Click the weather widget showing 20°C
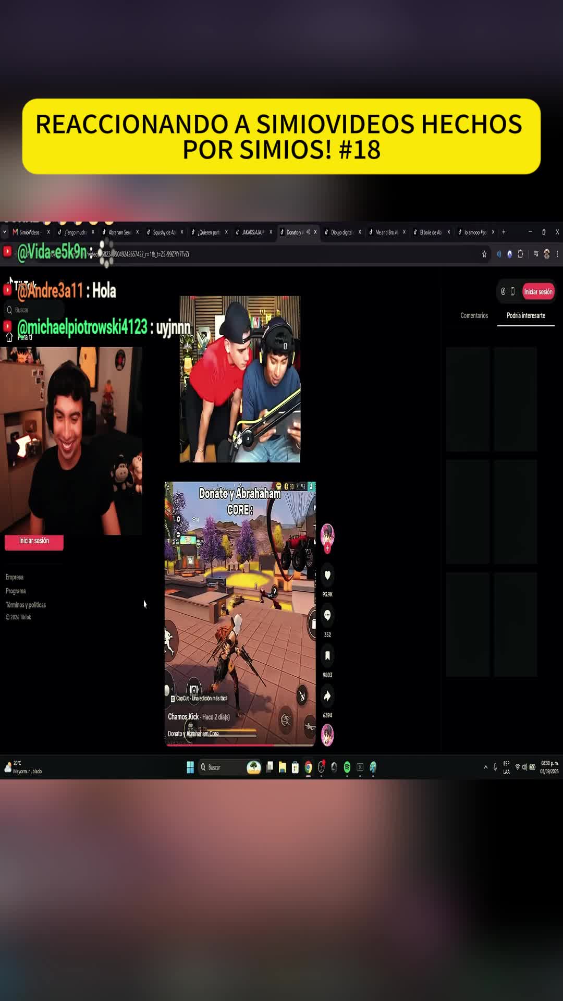The height and width of the screenshot is (1001, 563). [x=23, y=767]
